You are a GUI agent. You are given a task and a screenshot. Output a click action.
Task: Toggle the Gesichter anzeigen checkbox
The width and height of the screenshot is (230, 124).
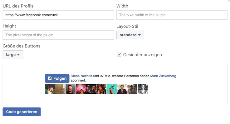pyautogui.click(x=119, y=54)
